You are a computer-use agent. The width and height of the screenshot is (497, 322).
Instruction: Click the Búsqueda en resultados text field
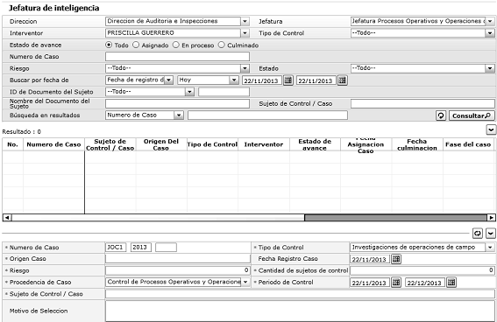[267, 115]
